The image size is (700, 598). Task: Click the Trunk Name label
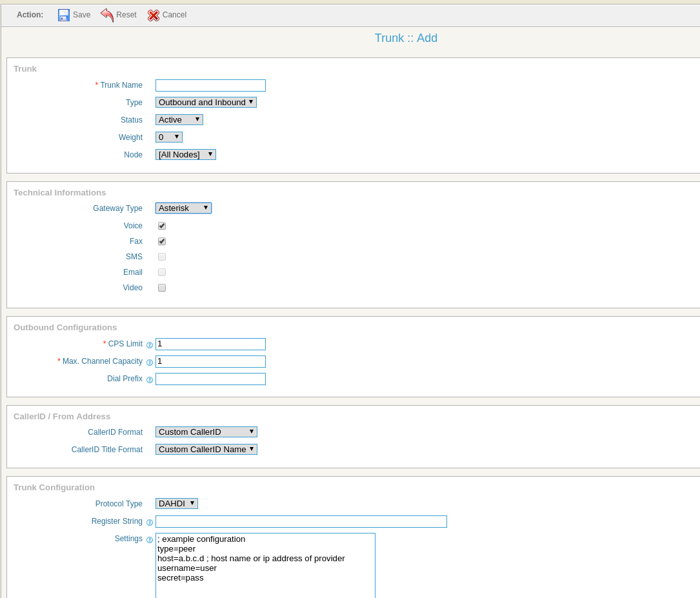coord(121,85)
